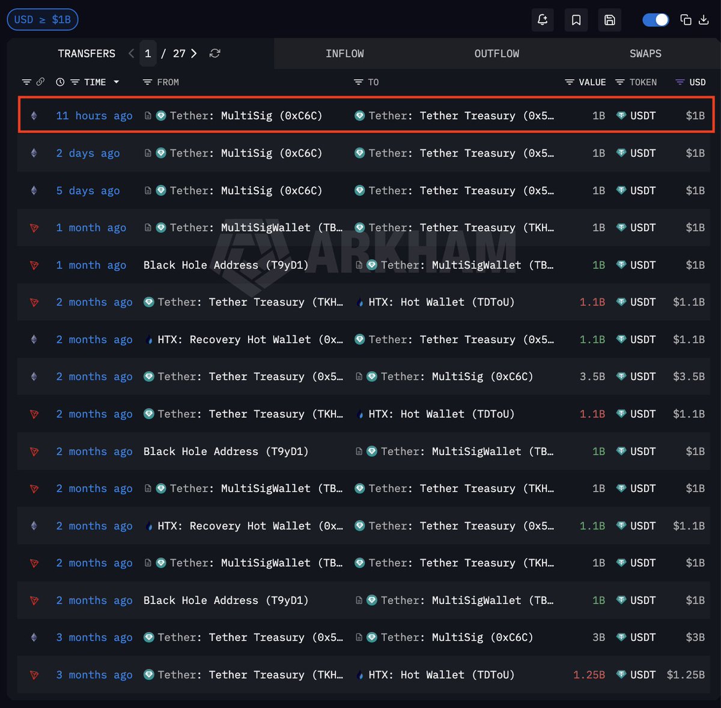Click the alert bell icon

pos(543,20)
